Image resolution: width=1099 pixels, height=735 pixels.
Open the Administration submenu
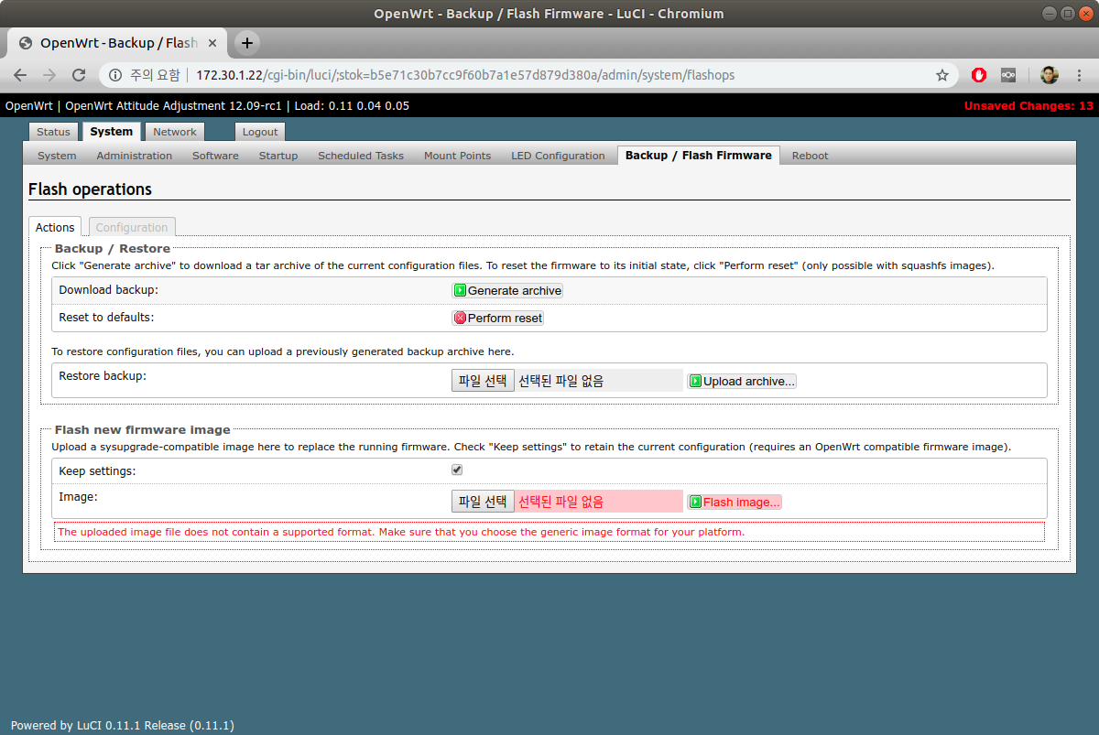coord(135,156)
